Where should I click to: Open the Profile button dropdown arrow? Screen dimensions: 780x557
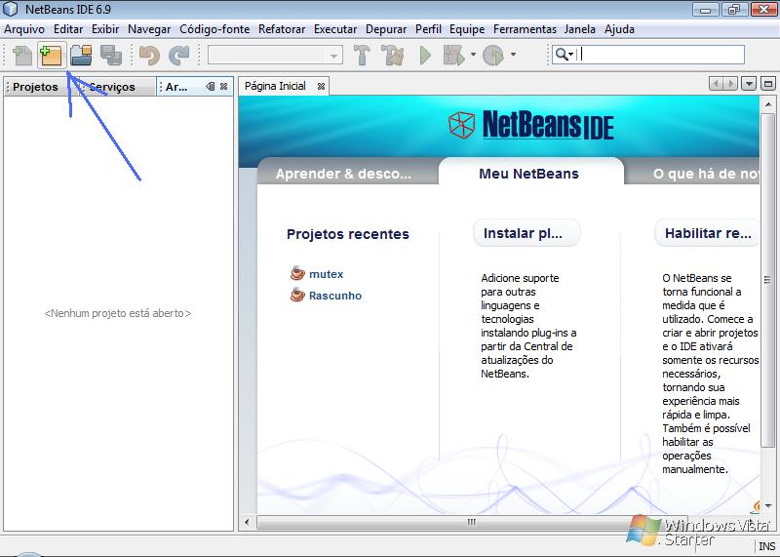[x=513, y=55]
